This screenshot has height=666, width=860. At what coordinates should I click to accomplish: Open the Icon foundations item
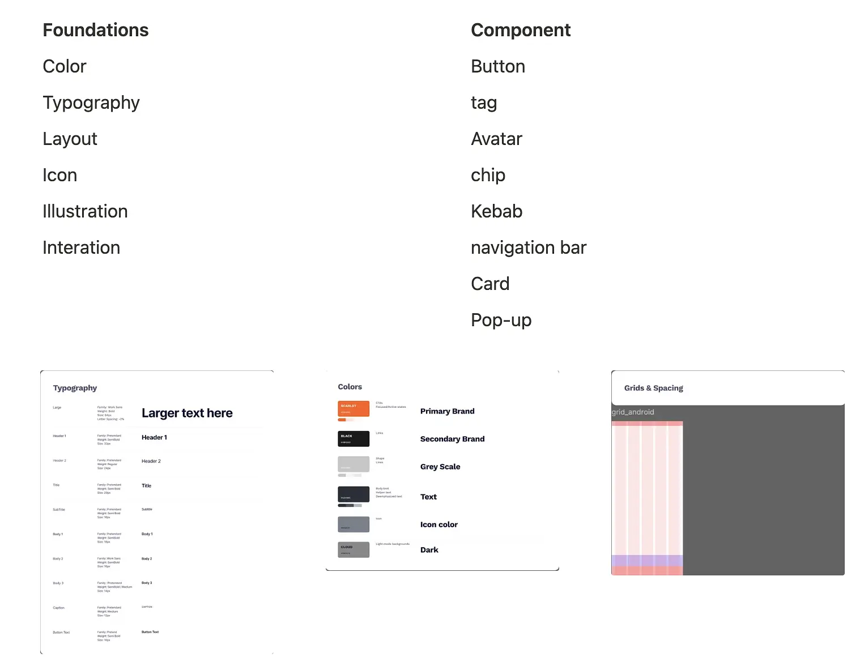[60, 175]
